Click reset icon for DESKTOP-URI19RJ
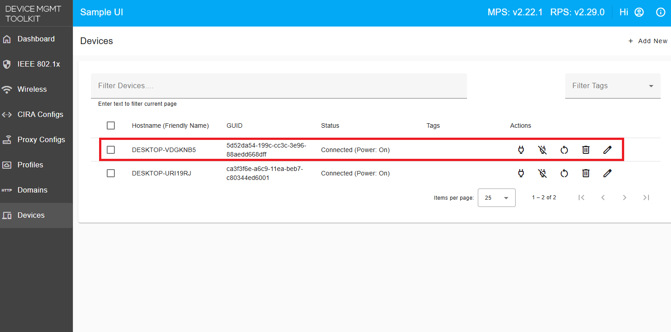Viewport: 671px width, 332px height. [x=564, y=173]
